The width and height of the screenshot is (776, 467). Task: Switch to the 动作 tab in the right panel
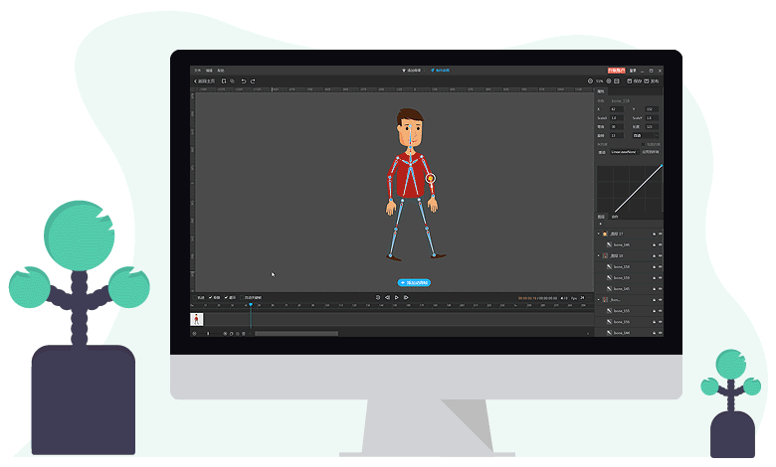click(x=614, y=216)
